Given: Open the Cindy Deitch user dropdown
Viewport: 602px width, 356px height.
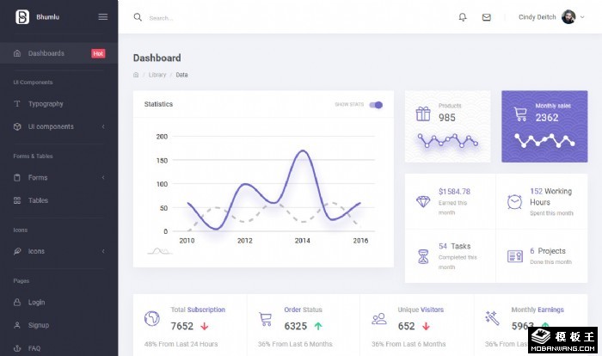Looking at the screenshot, I should (547, 17).
